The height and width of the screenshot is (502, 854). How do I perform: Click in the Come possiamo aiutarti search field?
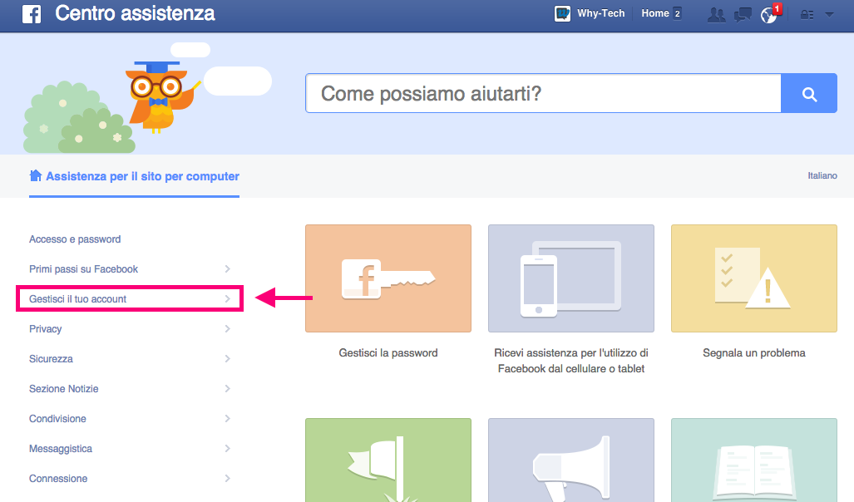pyautogui.click(x=543, y=94)
